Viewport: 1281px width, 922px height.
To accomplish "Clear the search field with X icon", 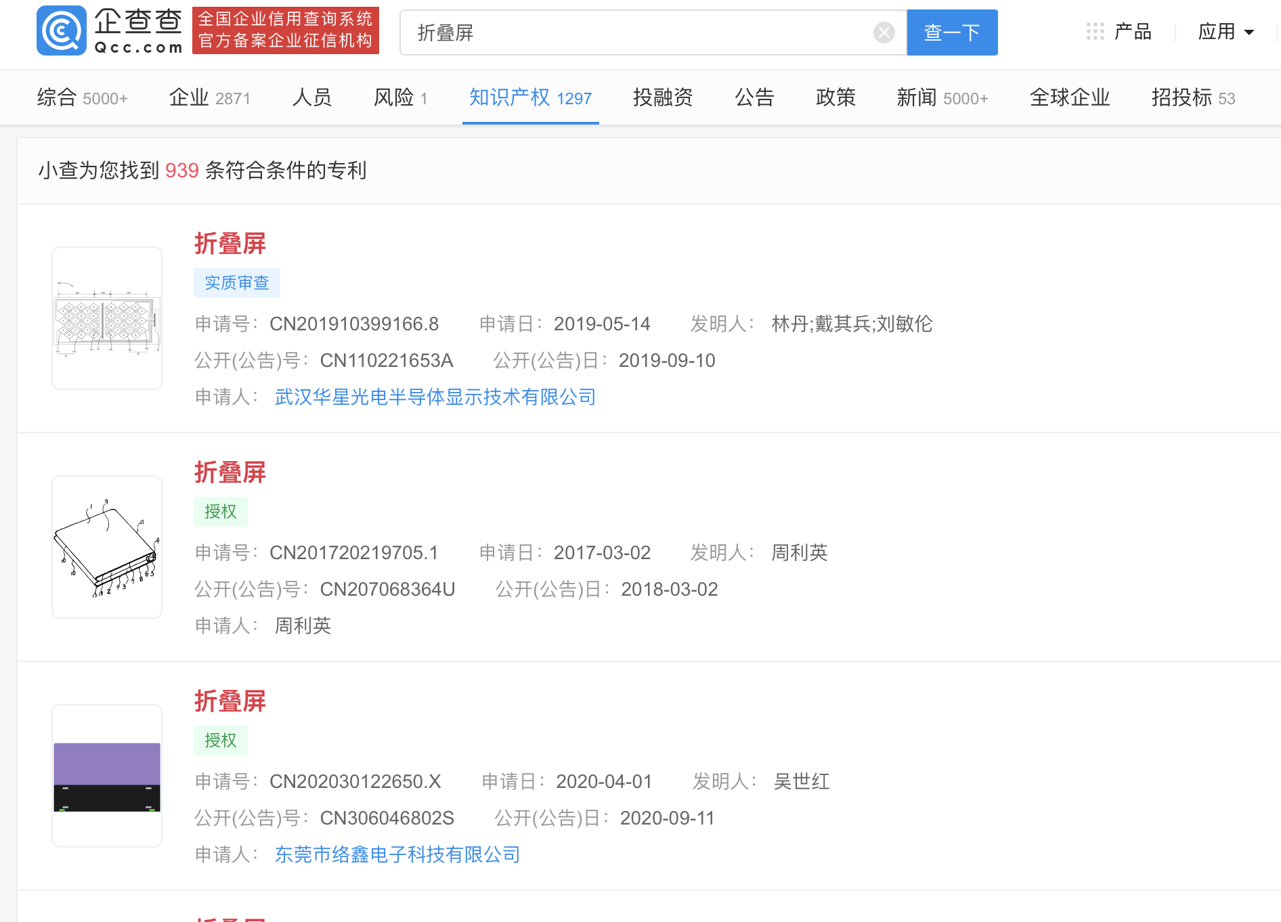I will click(x=884, y=32).
